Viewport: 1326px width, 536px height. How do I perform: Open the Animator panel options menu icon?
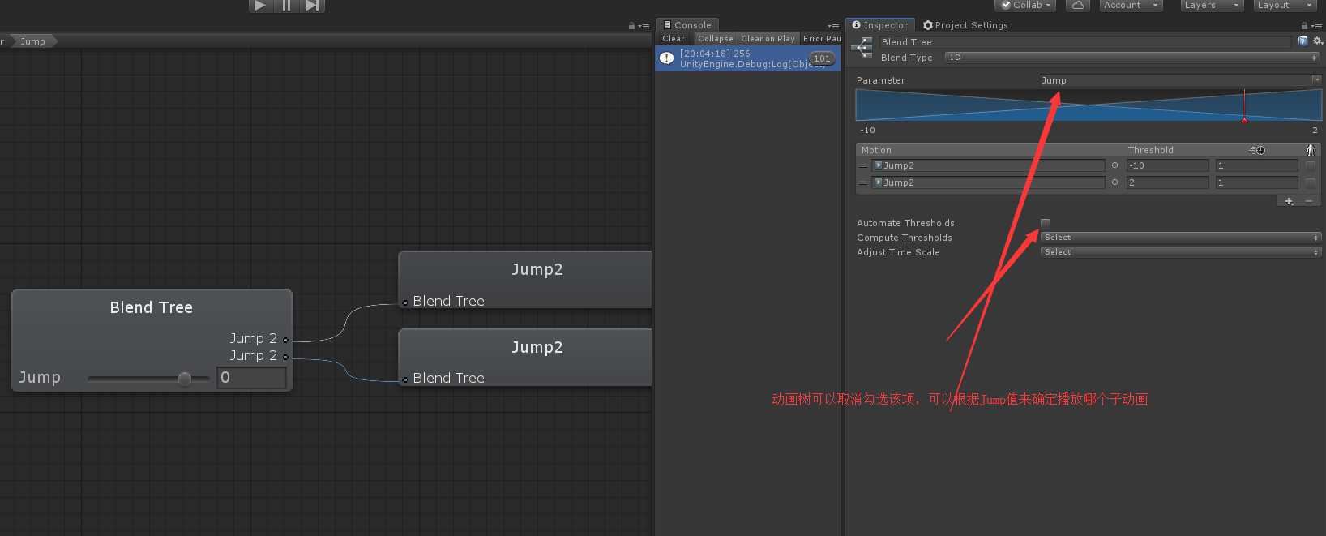[644, 26]
